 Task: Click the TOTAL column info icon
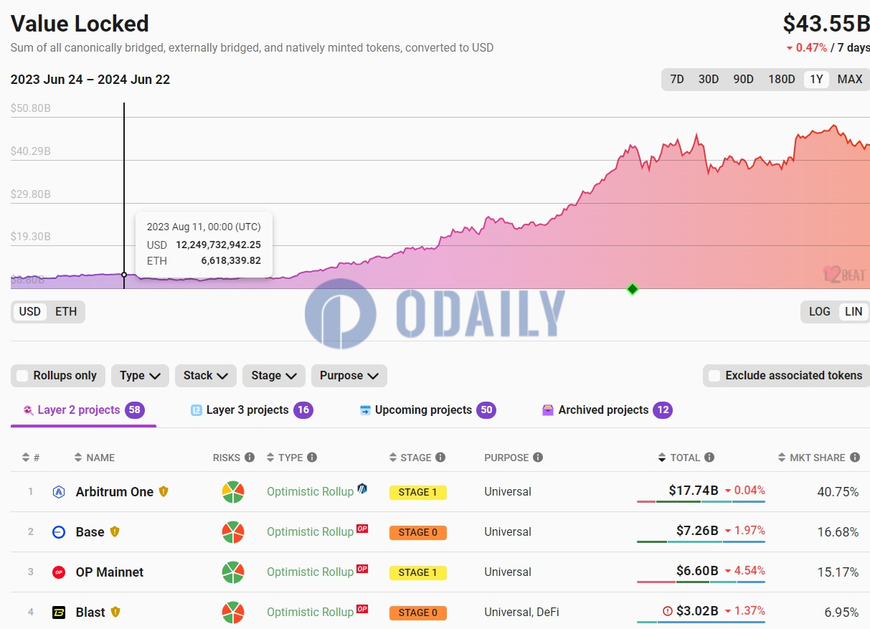click(x=709, y=458)
